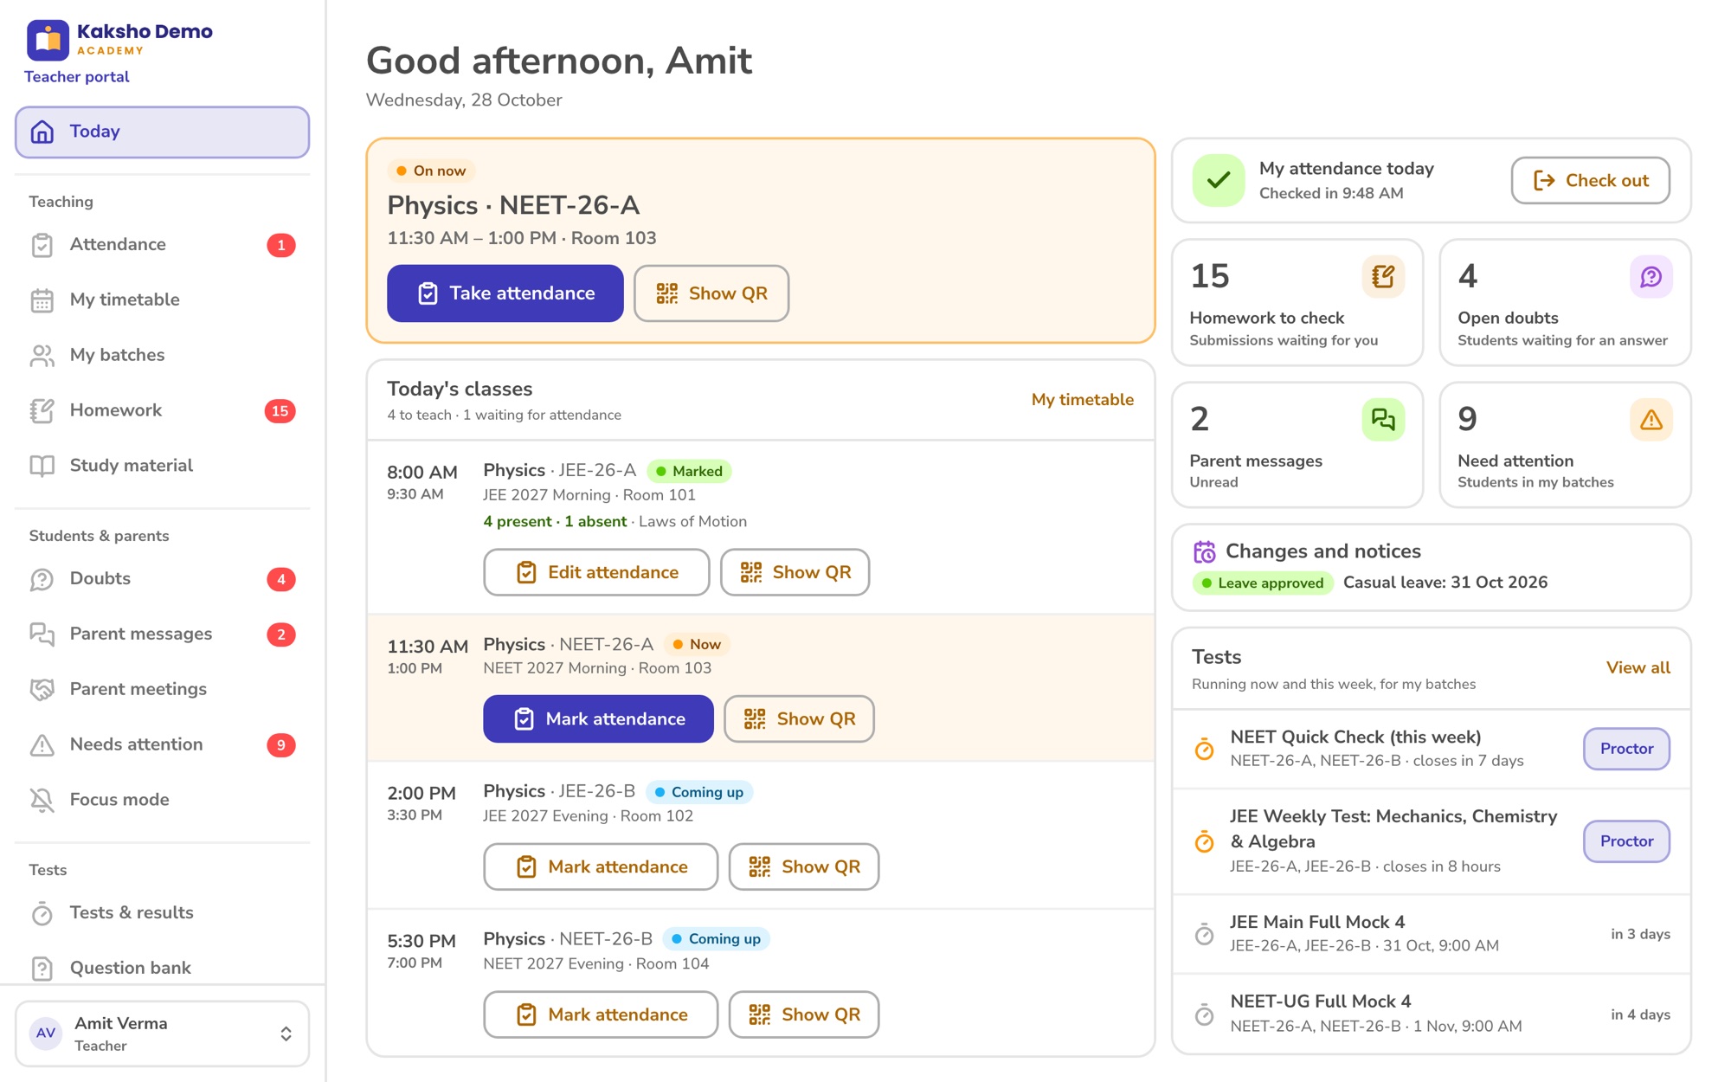
Task: Expand the Amit Verma account switcher
Action: coord(162,1034)
